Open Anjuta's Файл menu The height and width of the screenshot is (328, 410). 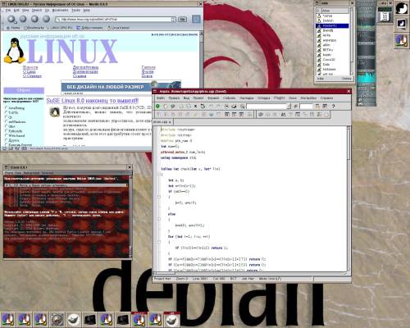(x=161, y=98)
